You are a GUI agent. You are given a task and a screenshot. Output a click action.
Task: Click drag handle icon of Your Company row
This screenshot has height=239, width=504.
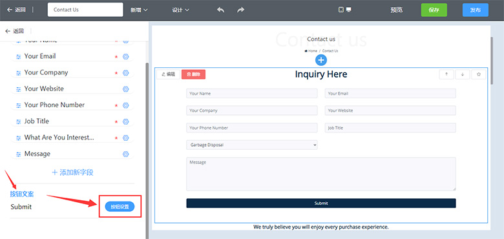19,73
